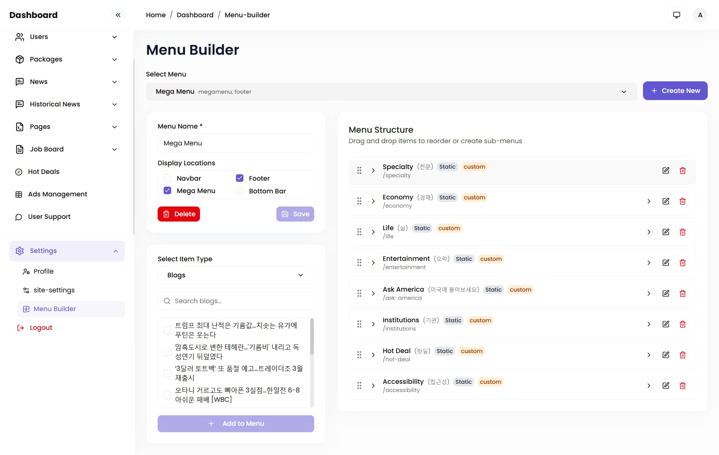
Task: Expand the Users sidebar section
Action: (x=66, y=37)
